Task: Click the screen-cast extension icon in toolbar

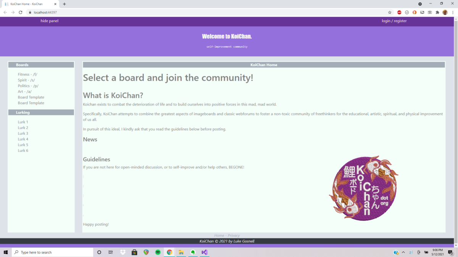Action: point(422,12)
